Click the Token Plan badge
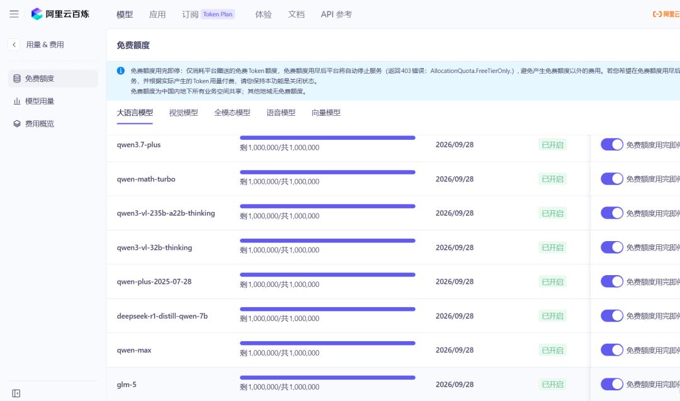 coord(218,14)
